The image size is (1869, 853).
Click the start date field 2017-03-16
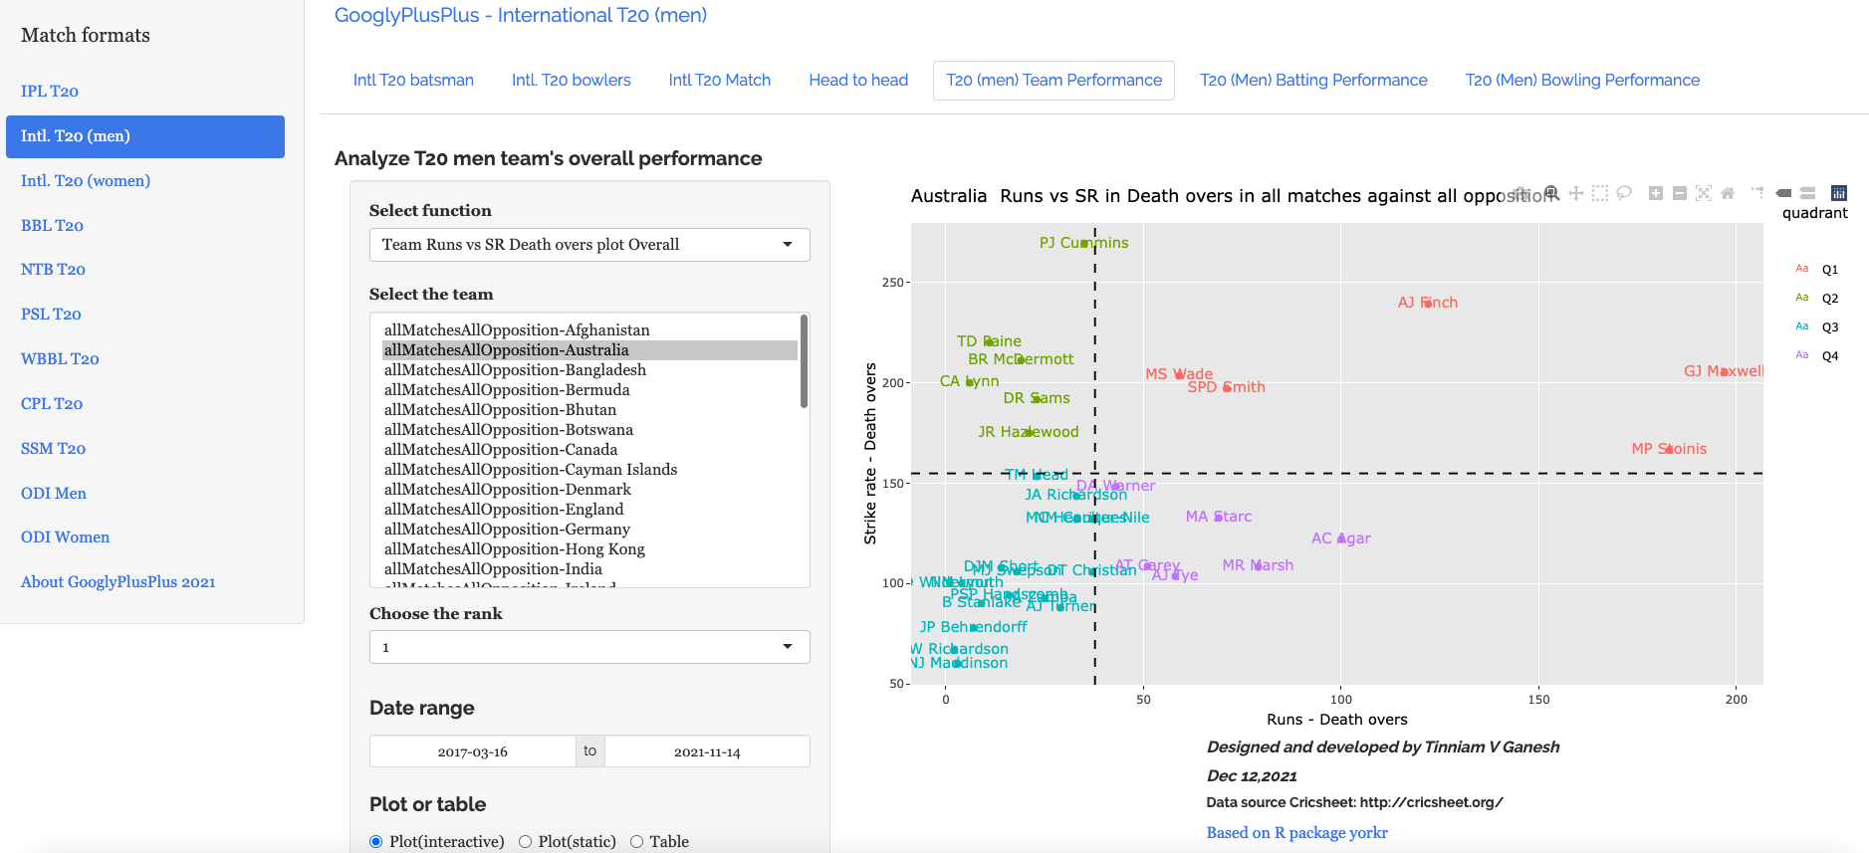pyautogui.click(x=472, y=751)
